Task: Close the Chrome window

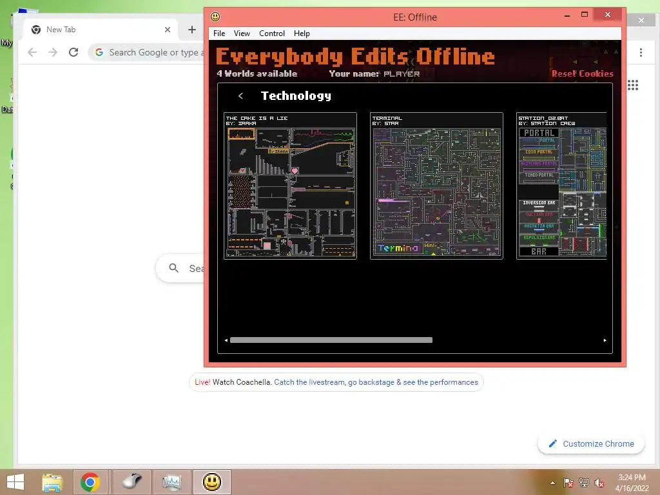Action: point(641,20)
